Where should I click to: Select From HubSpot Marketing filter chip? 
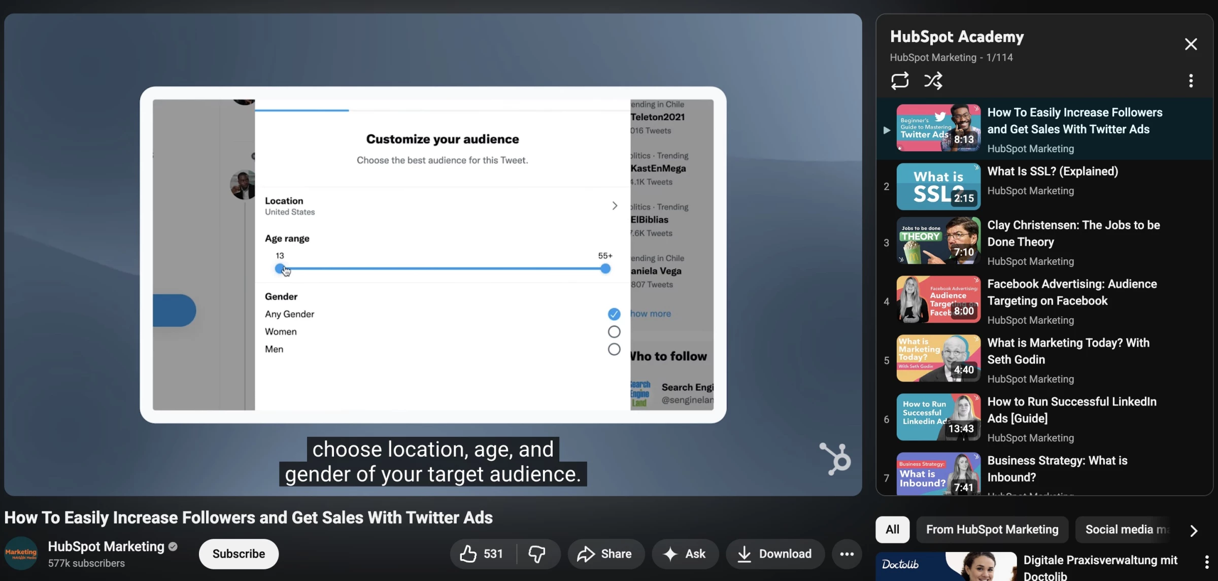992,529
